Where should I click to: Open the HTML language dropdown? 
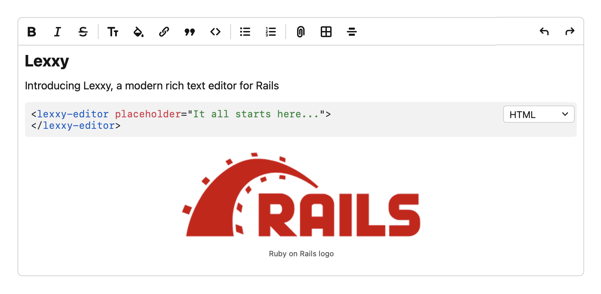539,114
